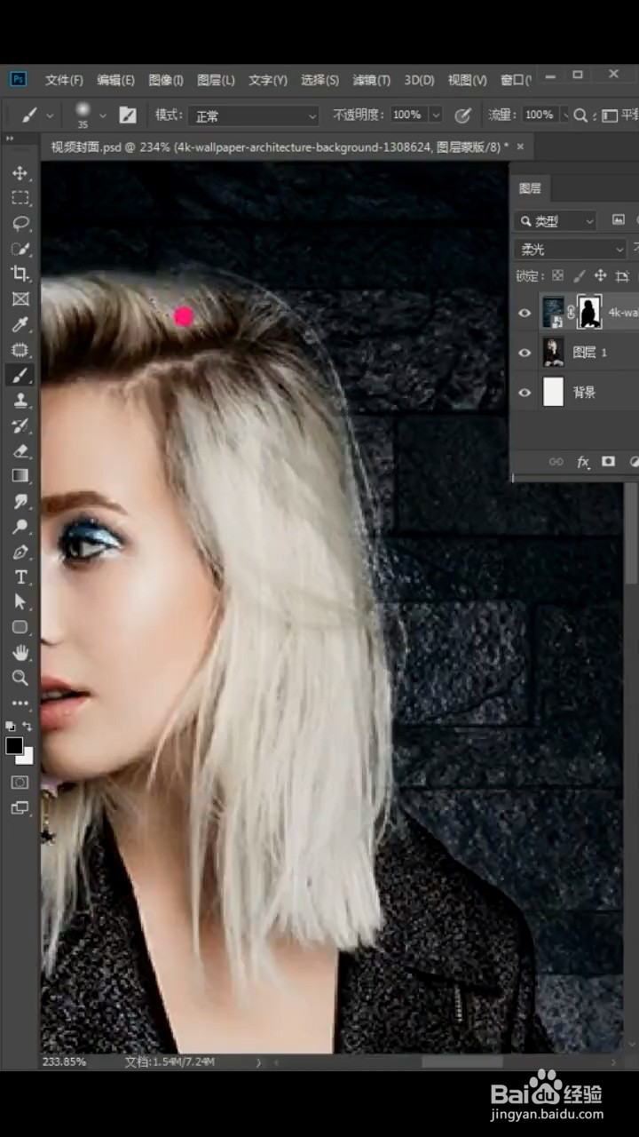Click the add layer mask button
Image resolution: width=639 pixels, height=1137 pixels.
609,462
